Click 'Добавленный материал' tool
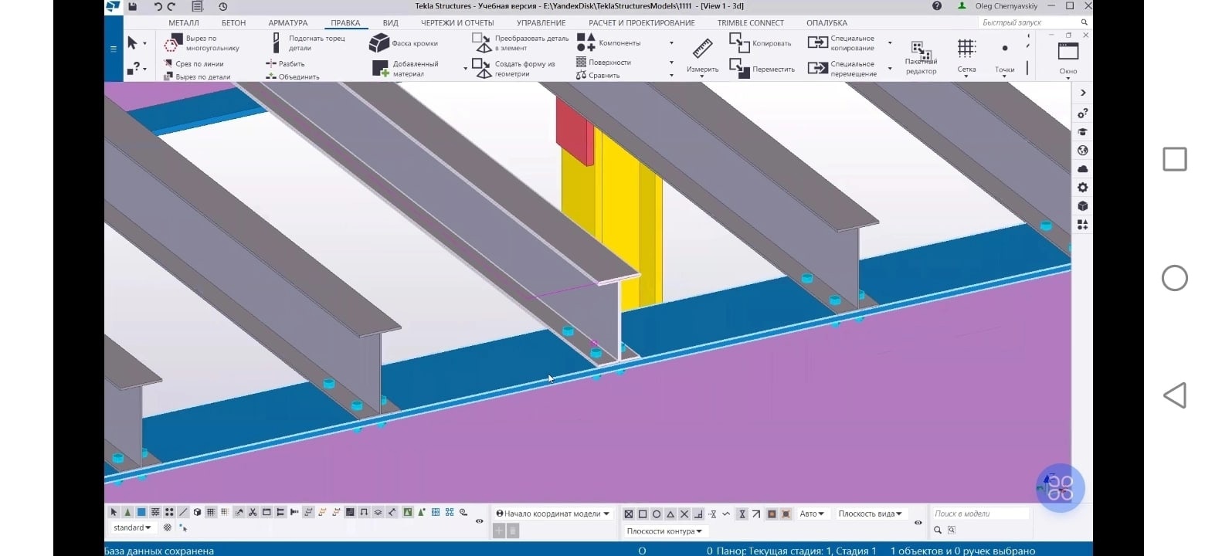1205x556 pixels. click(406, 69)
